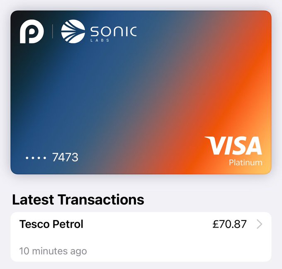Click the VISA logo on the card

coord(233,146)
